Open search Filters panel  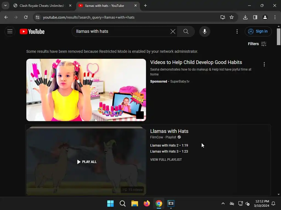[x=257, y=44]
